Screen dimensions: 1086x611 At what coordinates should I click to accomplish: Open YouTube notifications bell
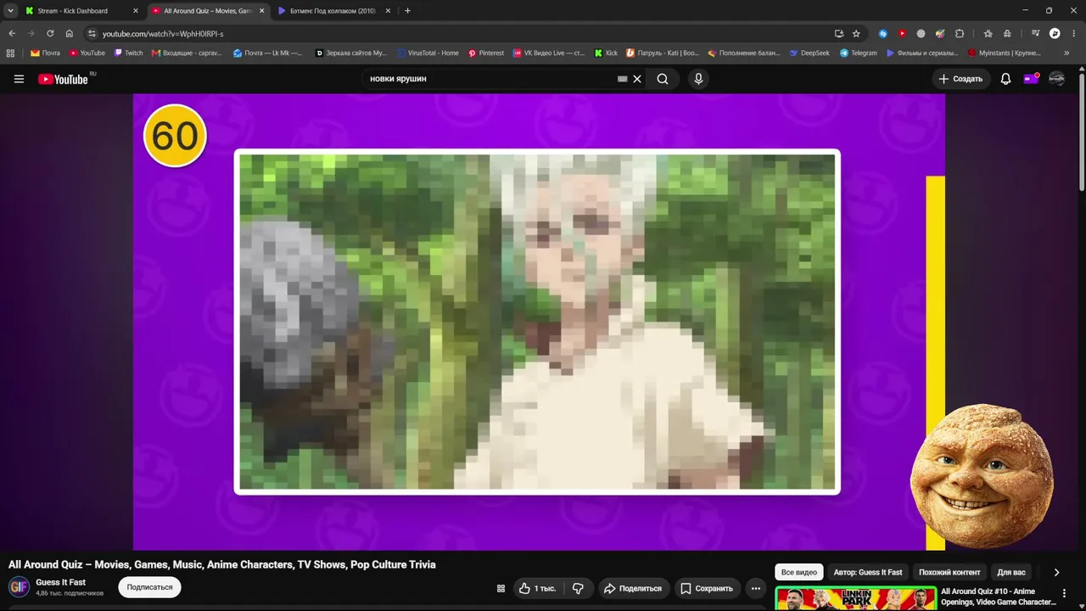tap(1005, 79)
